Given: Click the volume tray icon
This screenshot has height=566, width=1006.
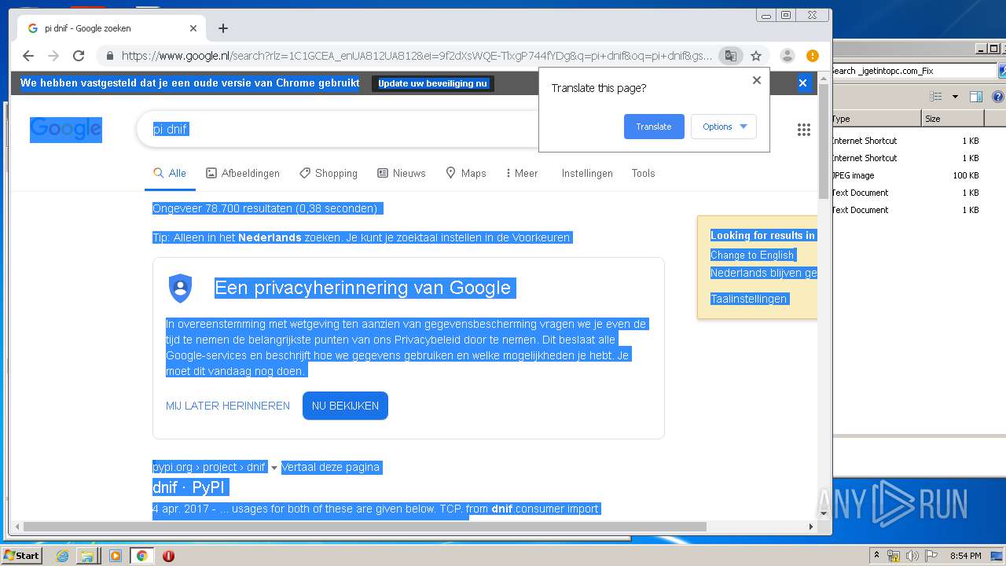Looking at the screenshot, I should 912,556.
